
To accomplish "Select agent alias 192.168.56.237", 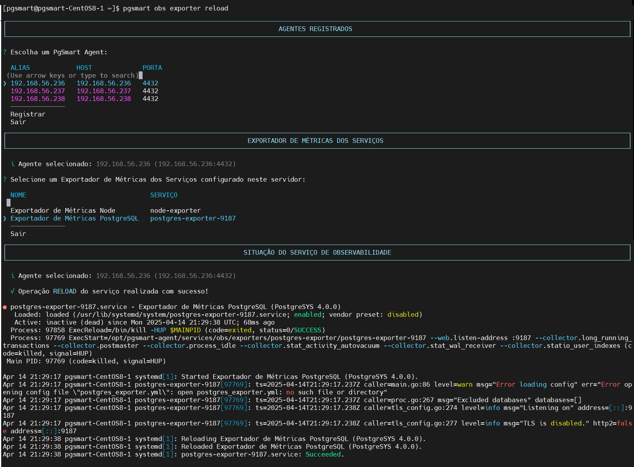I will click(x=38, y=91).
